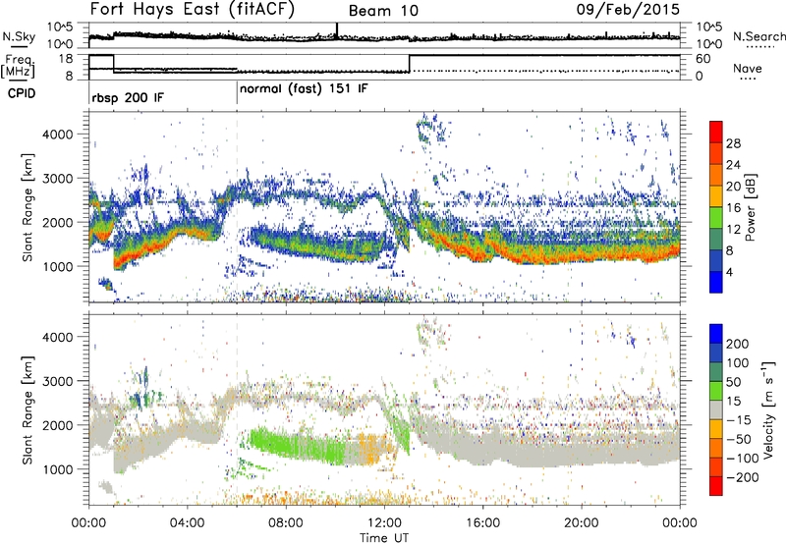
Task: Click "Slant Range [km]" label of Velocity panel
Action: (28, 409)
